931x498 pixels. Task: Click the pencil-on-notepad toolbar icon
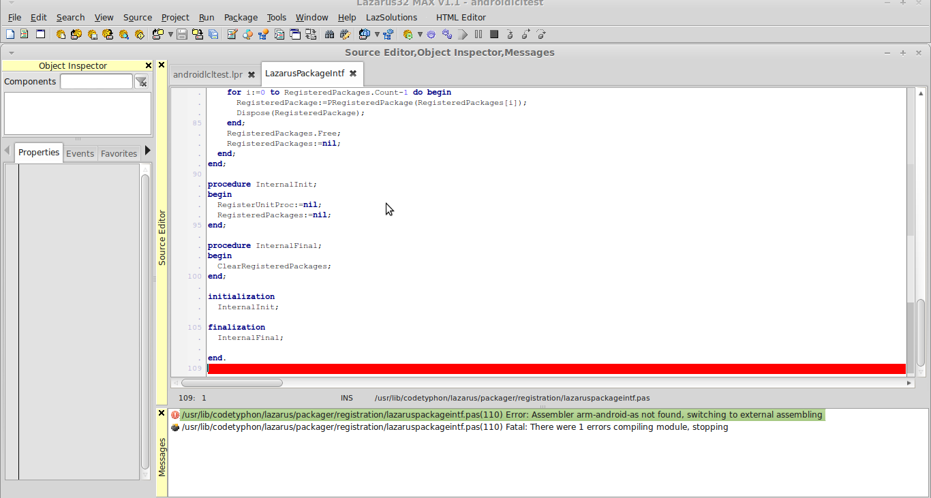coord(232,34)
